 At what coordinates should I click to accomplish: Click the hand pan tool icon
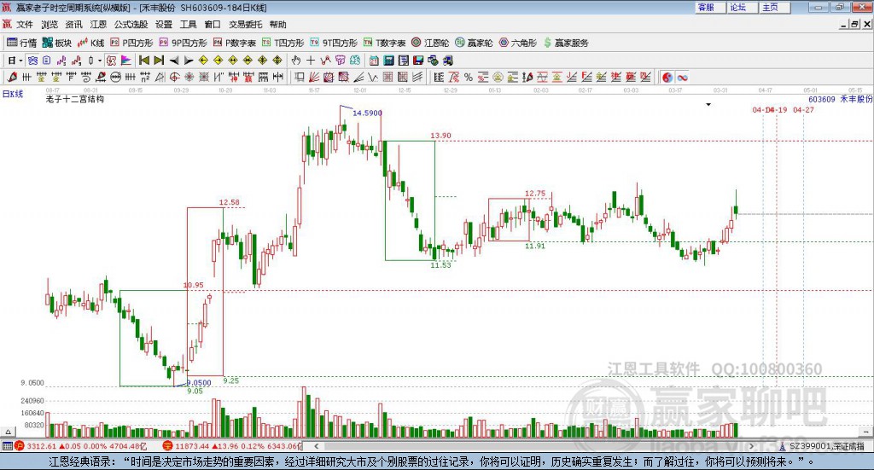point(296,61)
